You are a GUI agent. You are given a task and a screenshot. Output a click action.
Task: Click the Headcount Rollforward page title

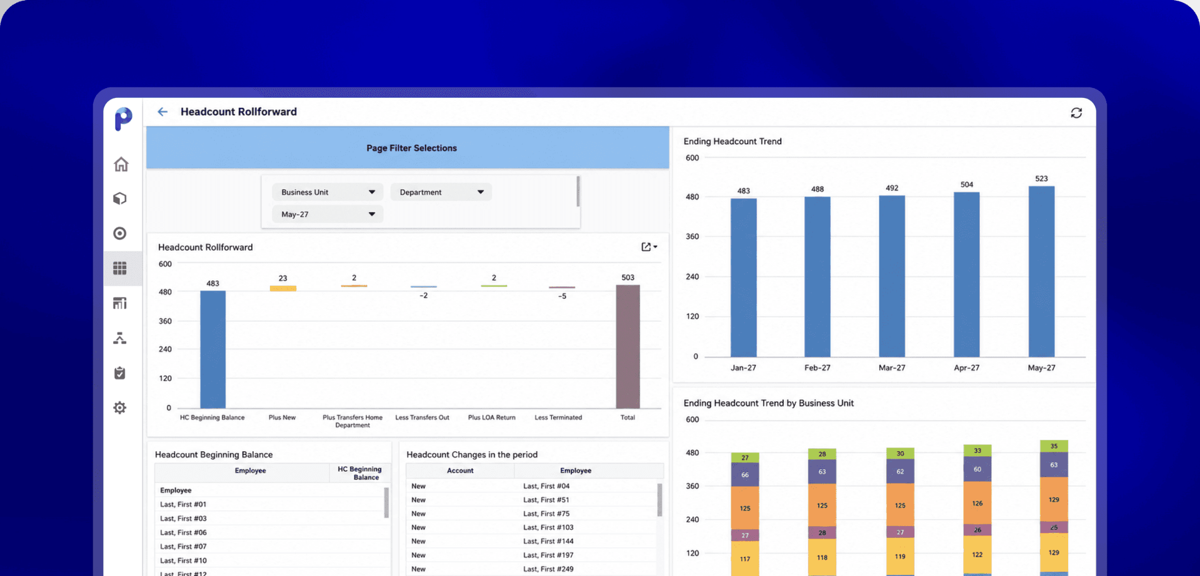[x=239, y=112]
